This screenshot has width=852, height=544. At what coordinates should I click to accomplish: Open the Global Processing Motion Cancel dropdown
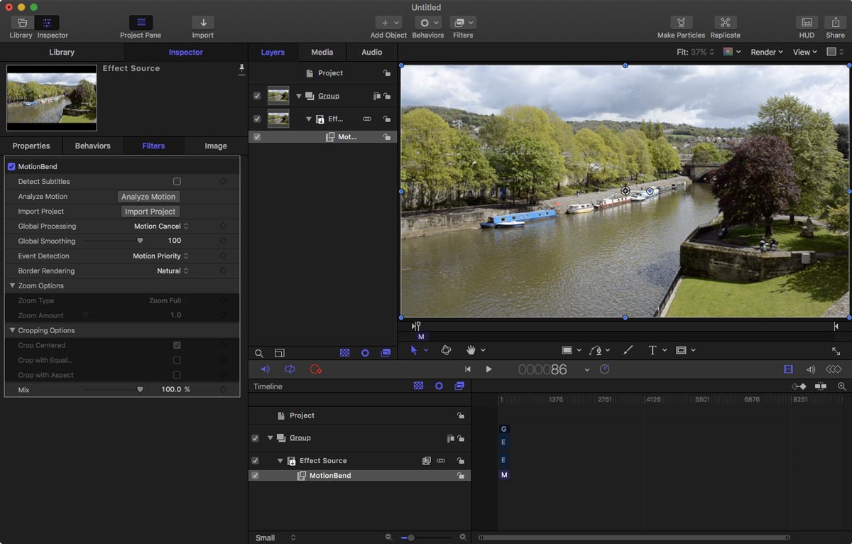point(161,227)
